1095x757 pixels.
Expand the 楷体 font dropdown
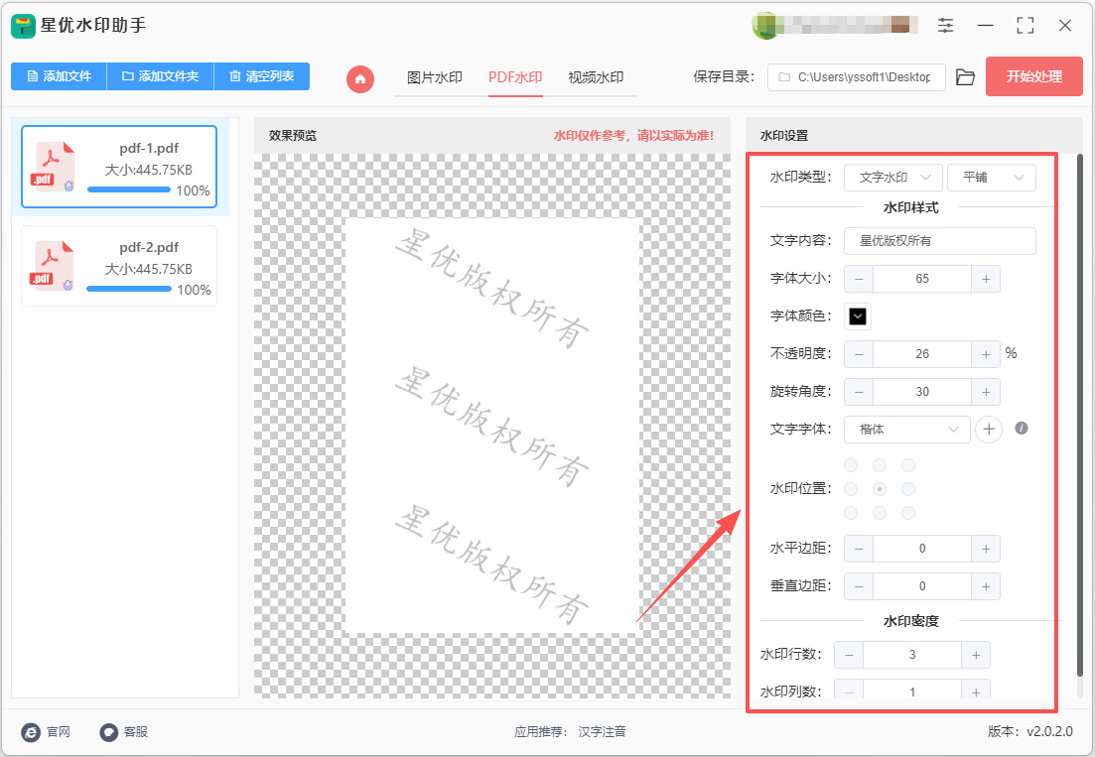[x=907, y=429]
